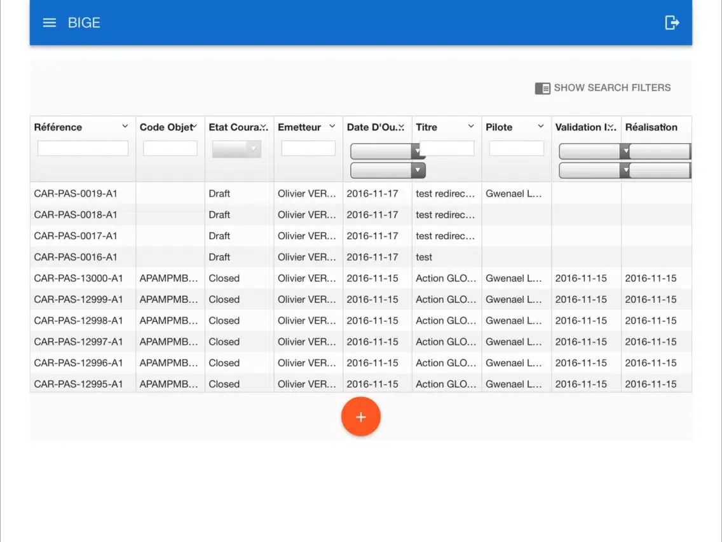This screenshot has width=722, height=542.
Task: Select row CAR-PAS-0019-A1
Action: (x=76, y=193)
